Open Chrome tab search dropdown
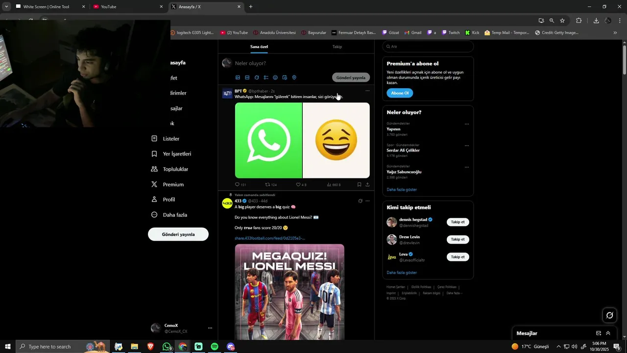Screen dimensions: 627x353 6,7
